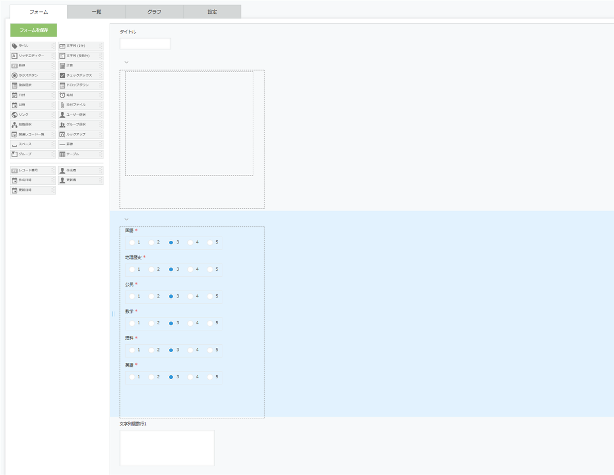Choose option 5 for 国語

tap(210, 242)
